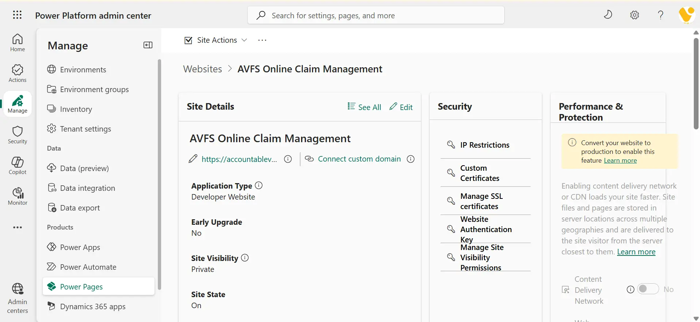This screenshot has height=322, width=700.
Task: Click the pencil icon beside site URL
Action: click(193, 159)
